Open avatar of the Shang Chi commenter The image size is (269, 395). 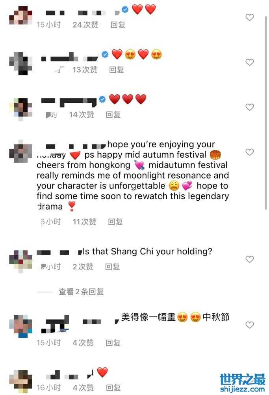[x=20, y=261]
